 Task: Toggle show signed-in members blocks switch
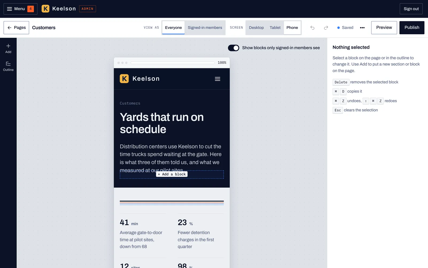click(x=234, y=48)
